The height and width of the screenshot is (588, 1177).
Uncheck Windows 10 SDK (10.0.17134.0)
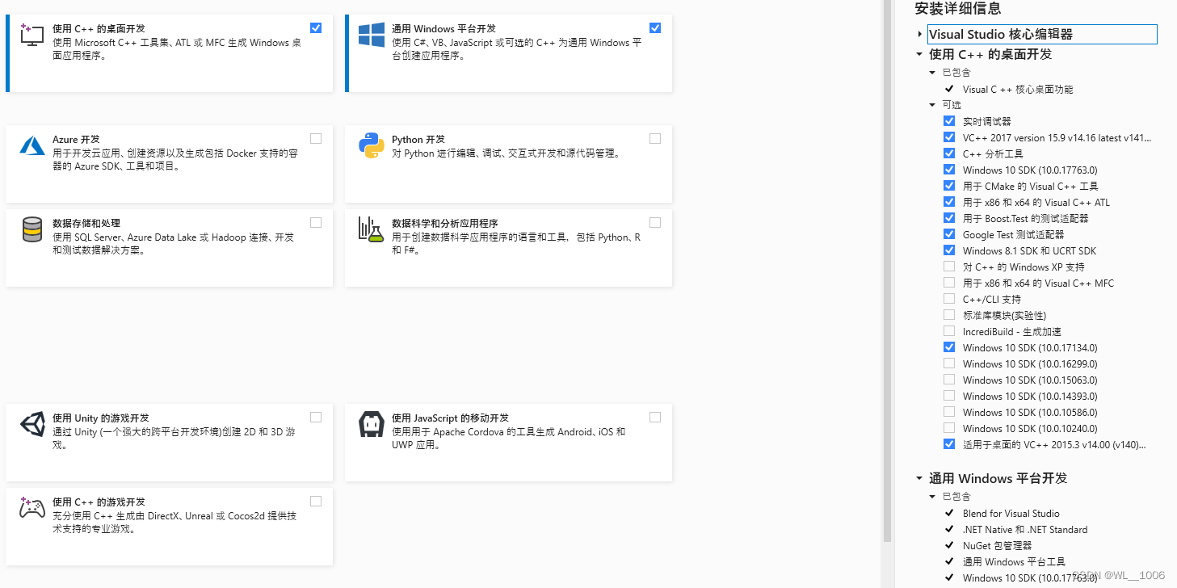coord(949,346)
